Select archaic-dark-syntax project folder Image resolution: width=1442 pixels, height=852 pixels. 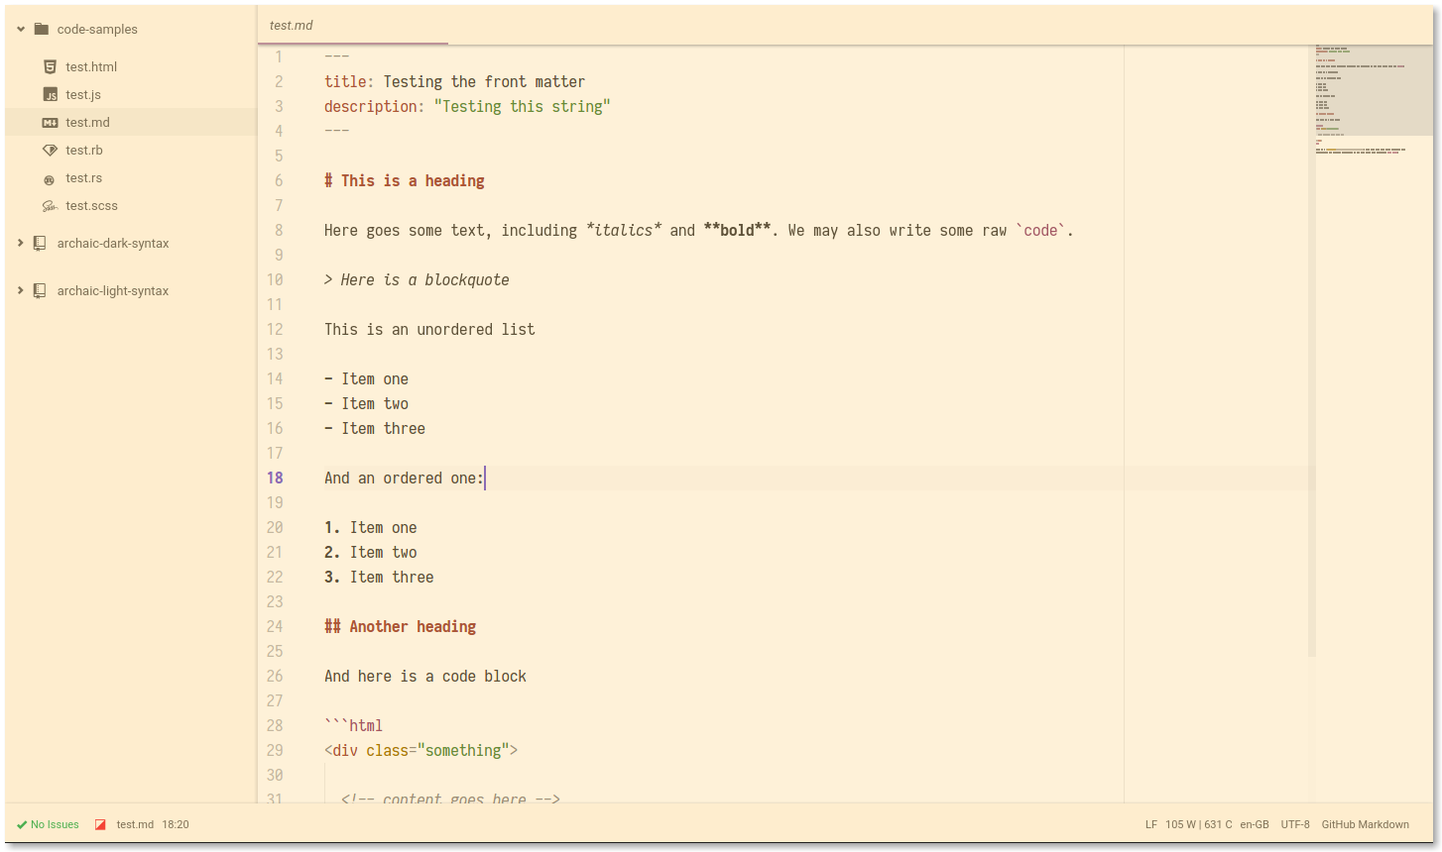(113, 243)
